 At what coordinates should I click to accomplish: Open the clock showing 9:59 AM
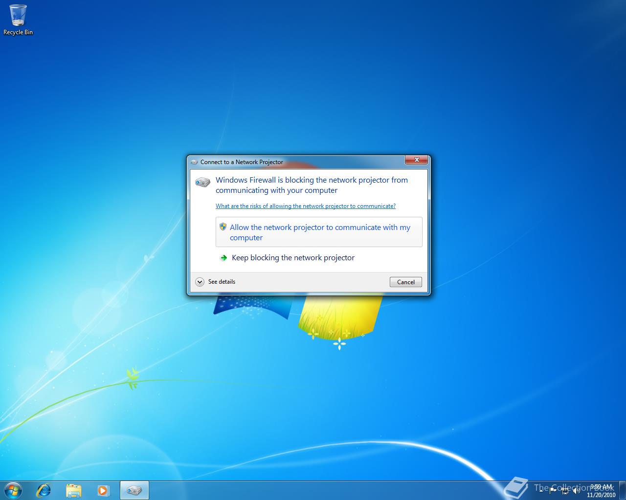(601, 491)
